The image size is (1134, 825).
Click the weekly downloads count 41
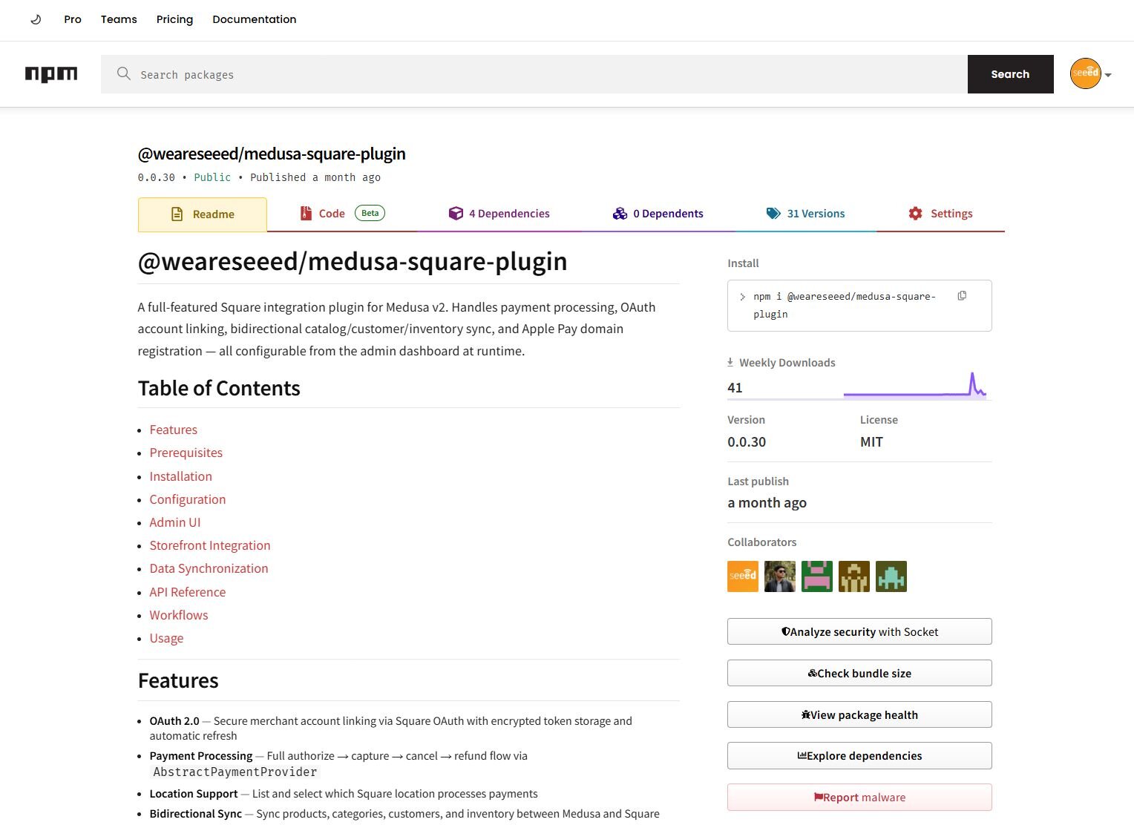(735, 387)
